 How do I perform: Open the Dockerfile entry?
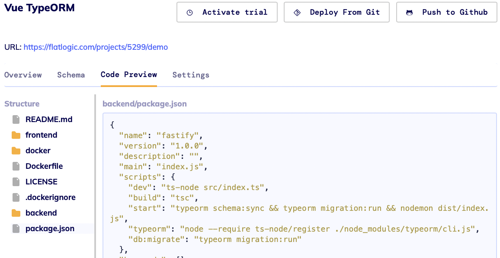click(x=44, y=166)
